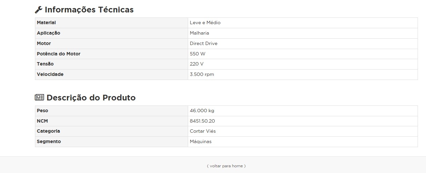Screen dimensions: 426x173
Task: Click the "Tensão" row label
Action: 45,64
